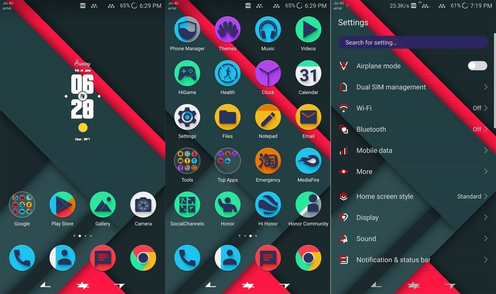Image resolution: width=496 pixels, height=294 pixels.
Task: Open Contacts in the app-grid screen dock
Action: coord(228,258)
